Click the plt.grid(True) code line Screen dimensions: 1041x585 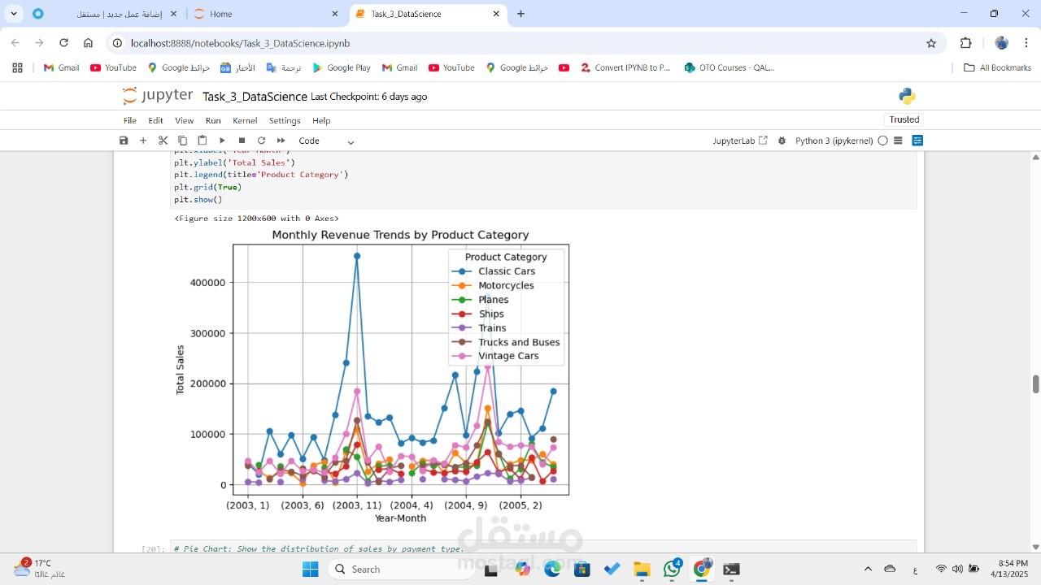(207, 188)
